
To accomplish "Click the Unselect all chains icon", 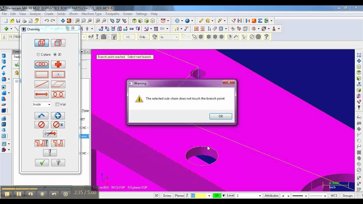I will tap(58, 125).
